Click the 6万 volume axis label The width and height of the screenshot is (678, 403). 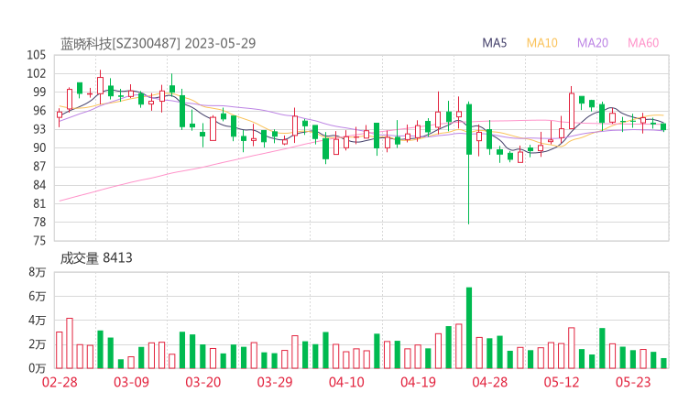pyautogui.click(x=38, y=297)
